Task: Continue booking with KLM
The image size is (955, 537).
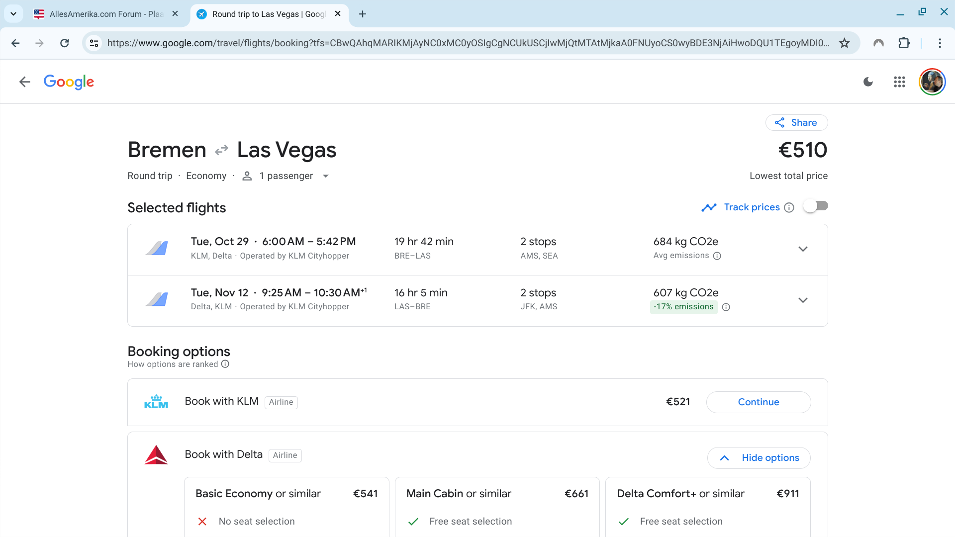Action: pos(758,402)
